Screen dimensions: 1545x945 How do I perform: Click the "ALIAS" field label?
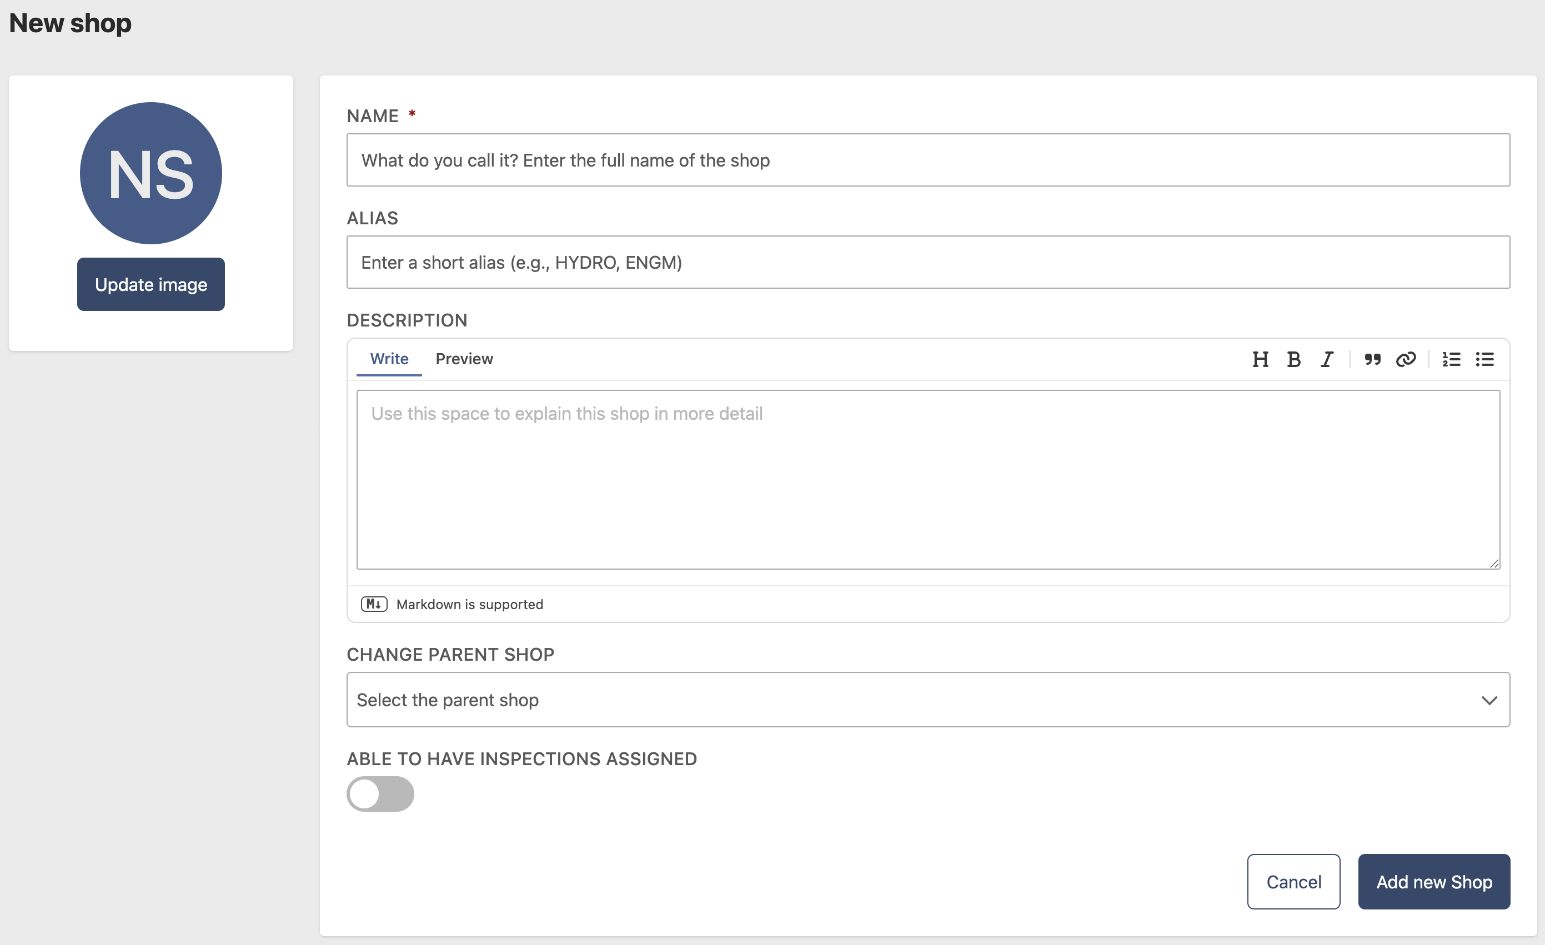tap(373, 218)
